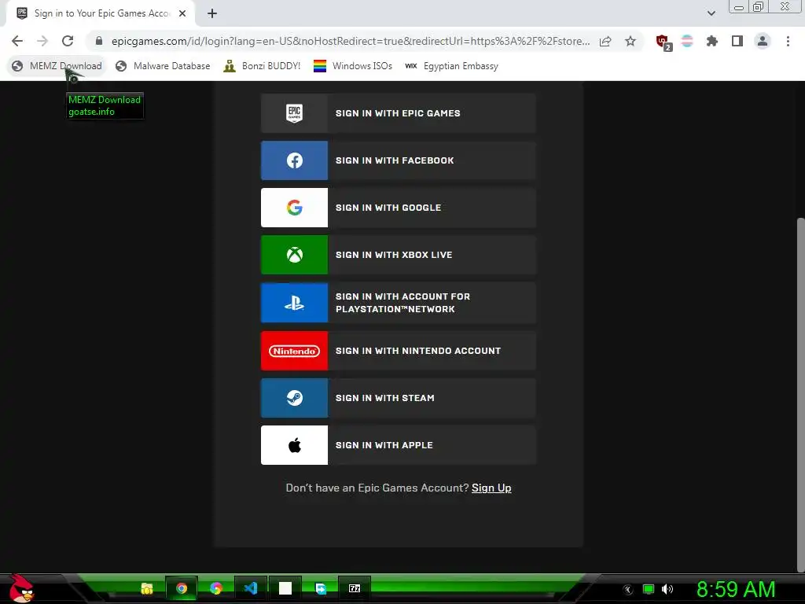Open the Bonzi BUDDY! bookmark

pos(262,66)
